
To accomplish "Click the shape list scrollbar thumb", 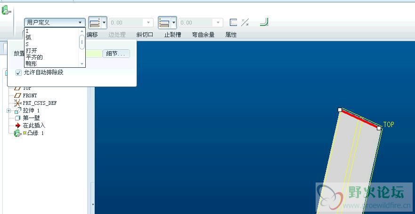I will (82, 42).
